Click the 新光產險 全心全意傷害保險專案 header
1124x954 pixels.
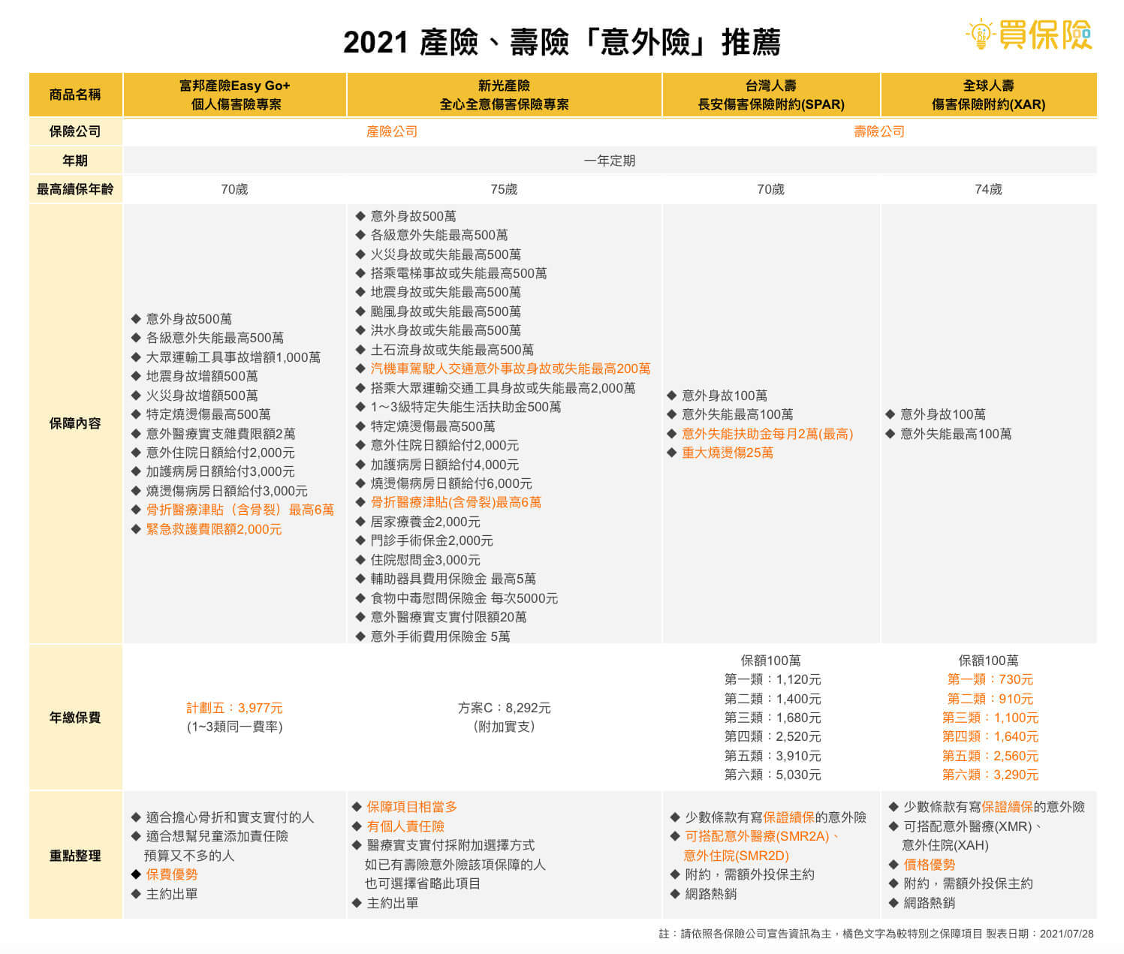[x=505, y=95]
